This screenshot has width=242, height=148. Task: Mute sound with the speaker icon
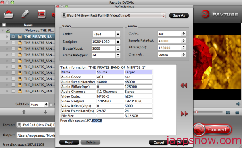coord(238,104)
